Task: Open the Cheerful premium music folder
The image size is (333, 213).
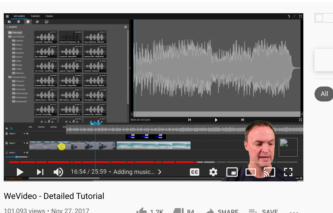Action: pyautogui.click(x=18, y=81)
